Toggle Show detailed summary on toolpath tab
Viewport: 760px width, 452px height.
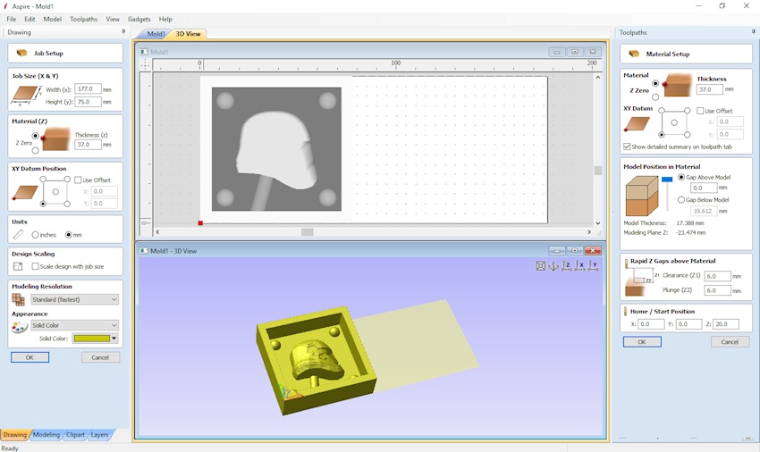pyautogui.click(x=627, y=146)
